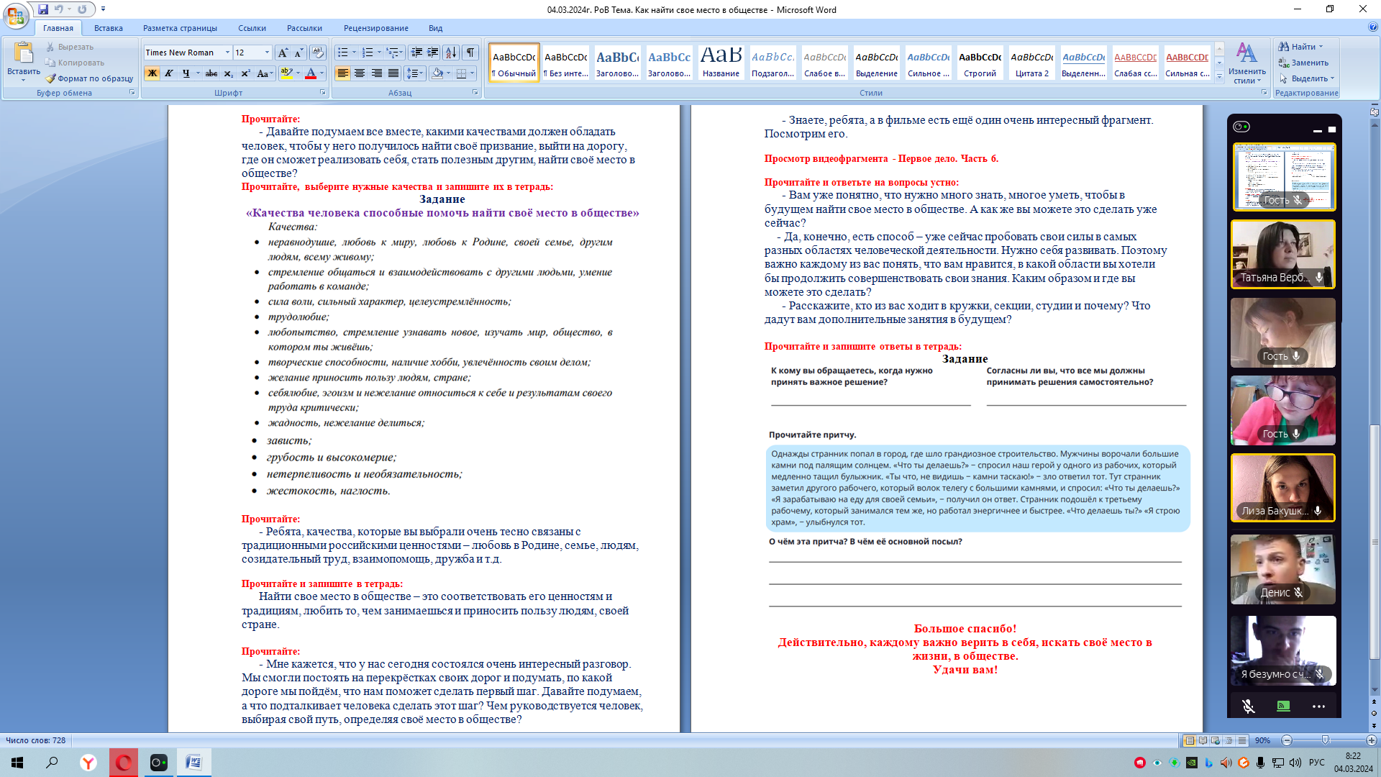
Task: Toggle Italic formatting
Action: [x=169, y=73]
